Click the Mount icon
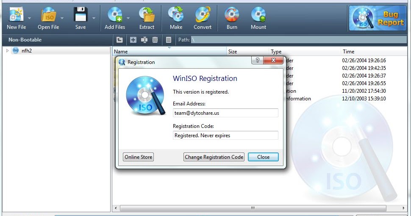Image resolution: width=411 pixels, height=216 pixels. pyautogui.click(x=258, y=14)
